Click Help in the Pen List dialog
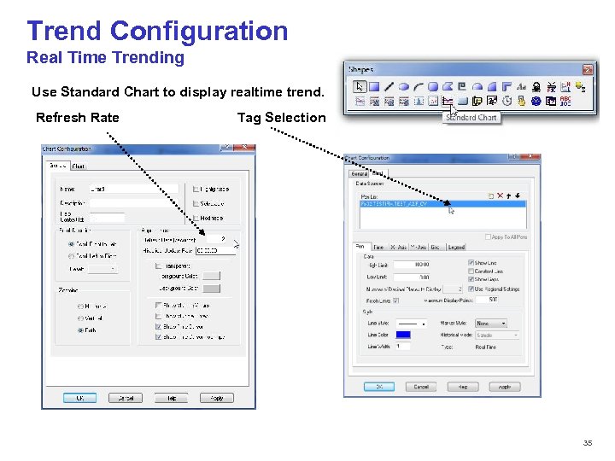Viewport: 615px width, 461px height. coord(463,387)
